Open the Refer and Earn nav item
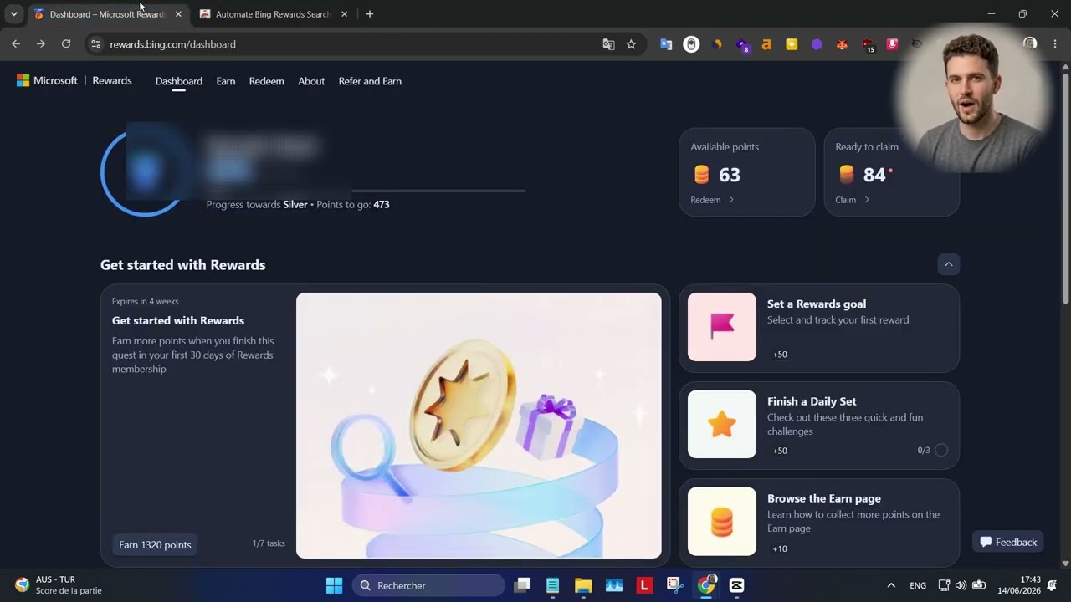Image resolution: width=1071 pixels, height=602 pixels. click(x=370, y=81)
